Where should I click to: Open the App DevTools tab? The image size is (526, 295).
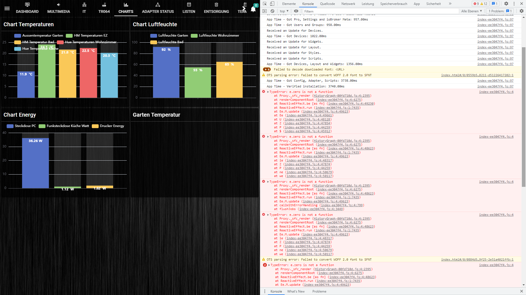point(417,4)
